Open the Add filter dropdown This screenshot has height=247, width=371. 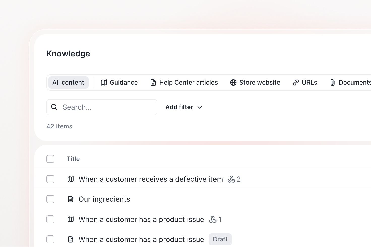pos(184,107)
